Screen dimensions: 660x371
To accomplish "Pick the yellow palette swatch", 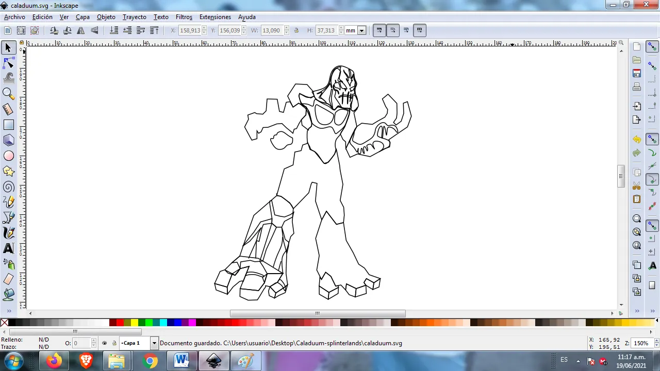I will (135, 323).
